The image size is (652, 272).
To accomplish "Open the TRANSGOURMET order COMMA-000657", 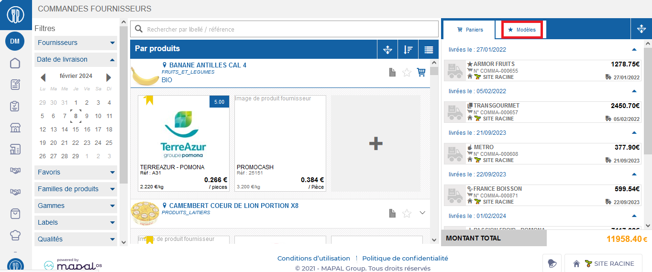I will (542, 112).
